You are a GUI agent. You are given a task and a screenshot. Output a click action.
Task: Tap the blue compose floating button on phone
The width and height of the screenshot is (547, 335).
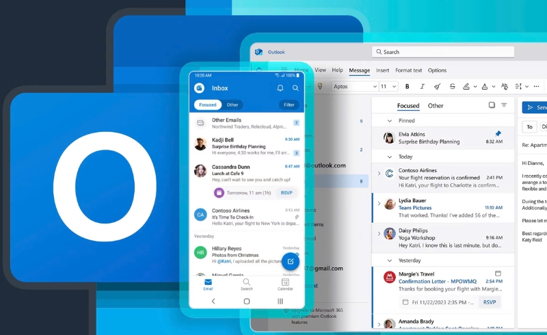tap(291, 261)
